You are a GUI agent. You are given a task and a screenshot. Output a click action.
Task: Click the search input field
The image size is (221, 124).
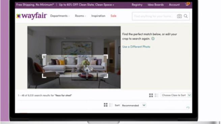pyautogui.click(x=154, y=16)
